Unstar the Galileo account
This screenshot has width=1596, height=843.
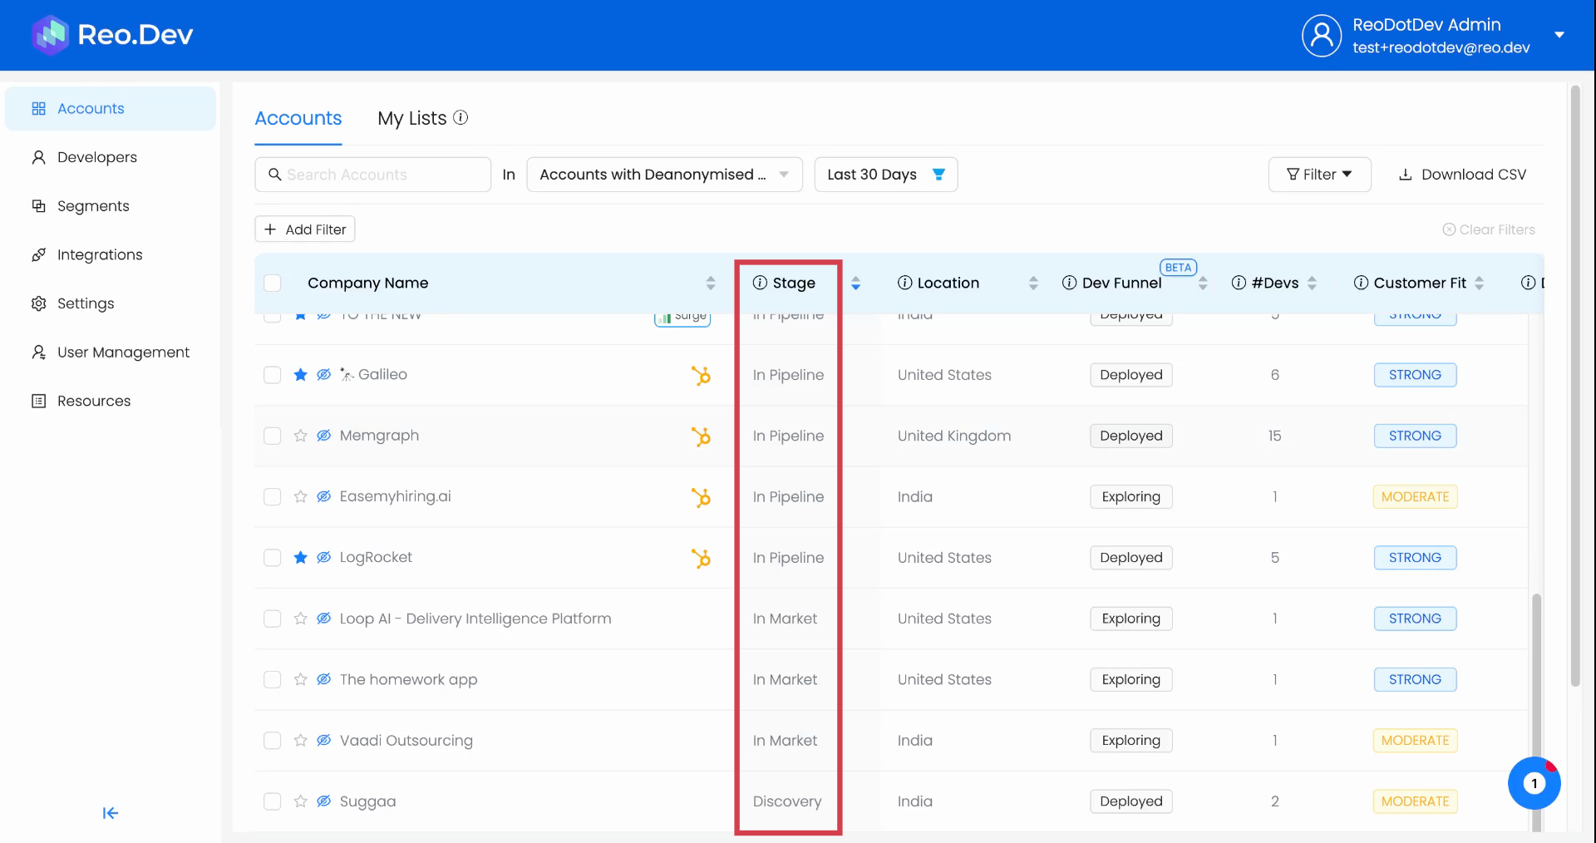(x=300, y=375)
